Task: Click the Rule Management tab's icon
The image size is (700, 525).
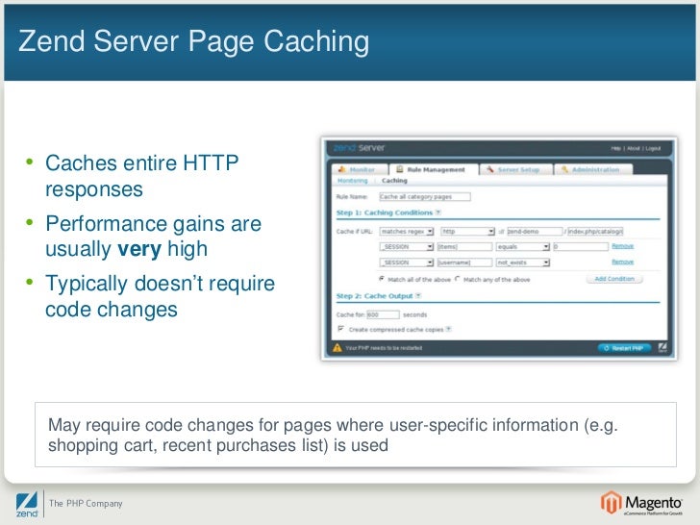Action: [400, 169]
